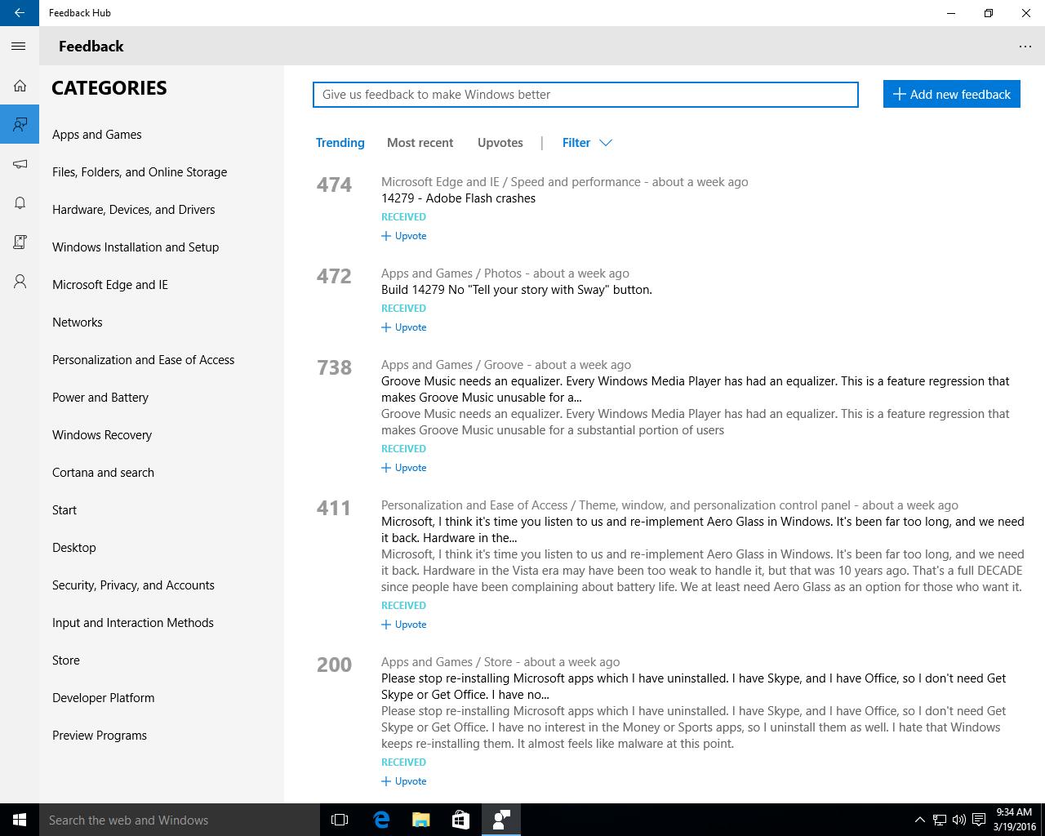
Task: Open Alerts bell icon in sidebar
Action: pos(20,203)
